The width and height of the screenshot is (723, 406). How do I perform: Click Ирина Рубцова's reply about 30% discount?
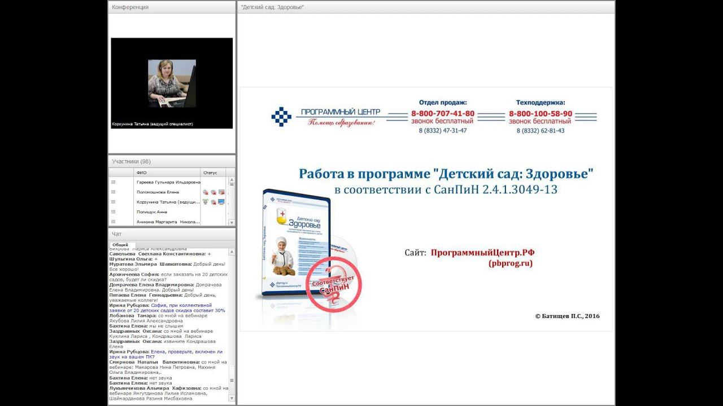click(x=167, y=308)
